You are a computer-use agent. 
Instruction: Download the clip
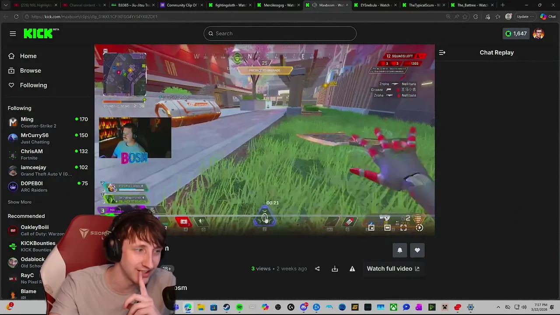pyautogui.click(x=335, y=269)
